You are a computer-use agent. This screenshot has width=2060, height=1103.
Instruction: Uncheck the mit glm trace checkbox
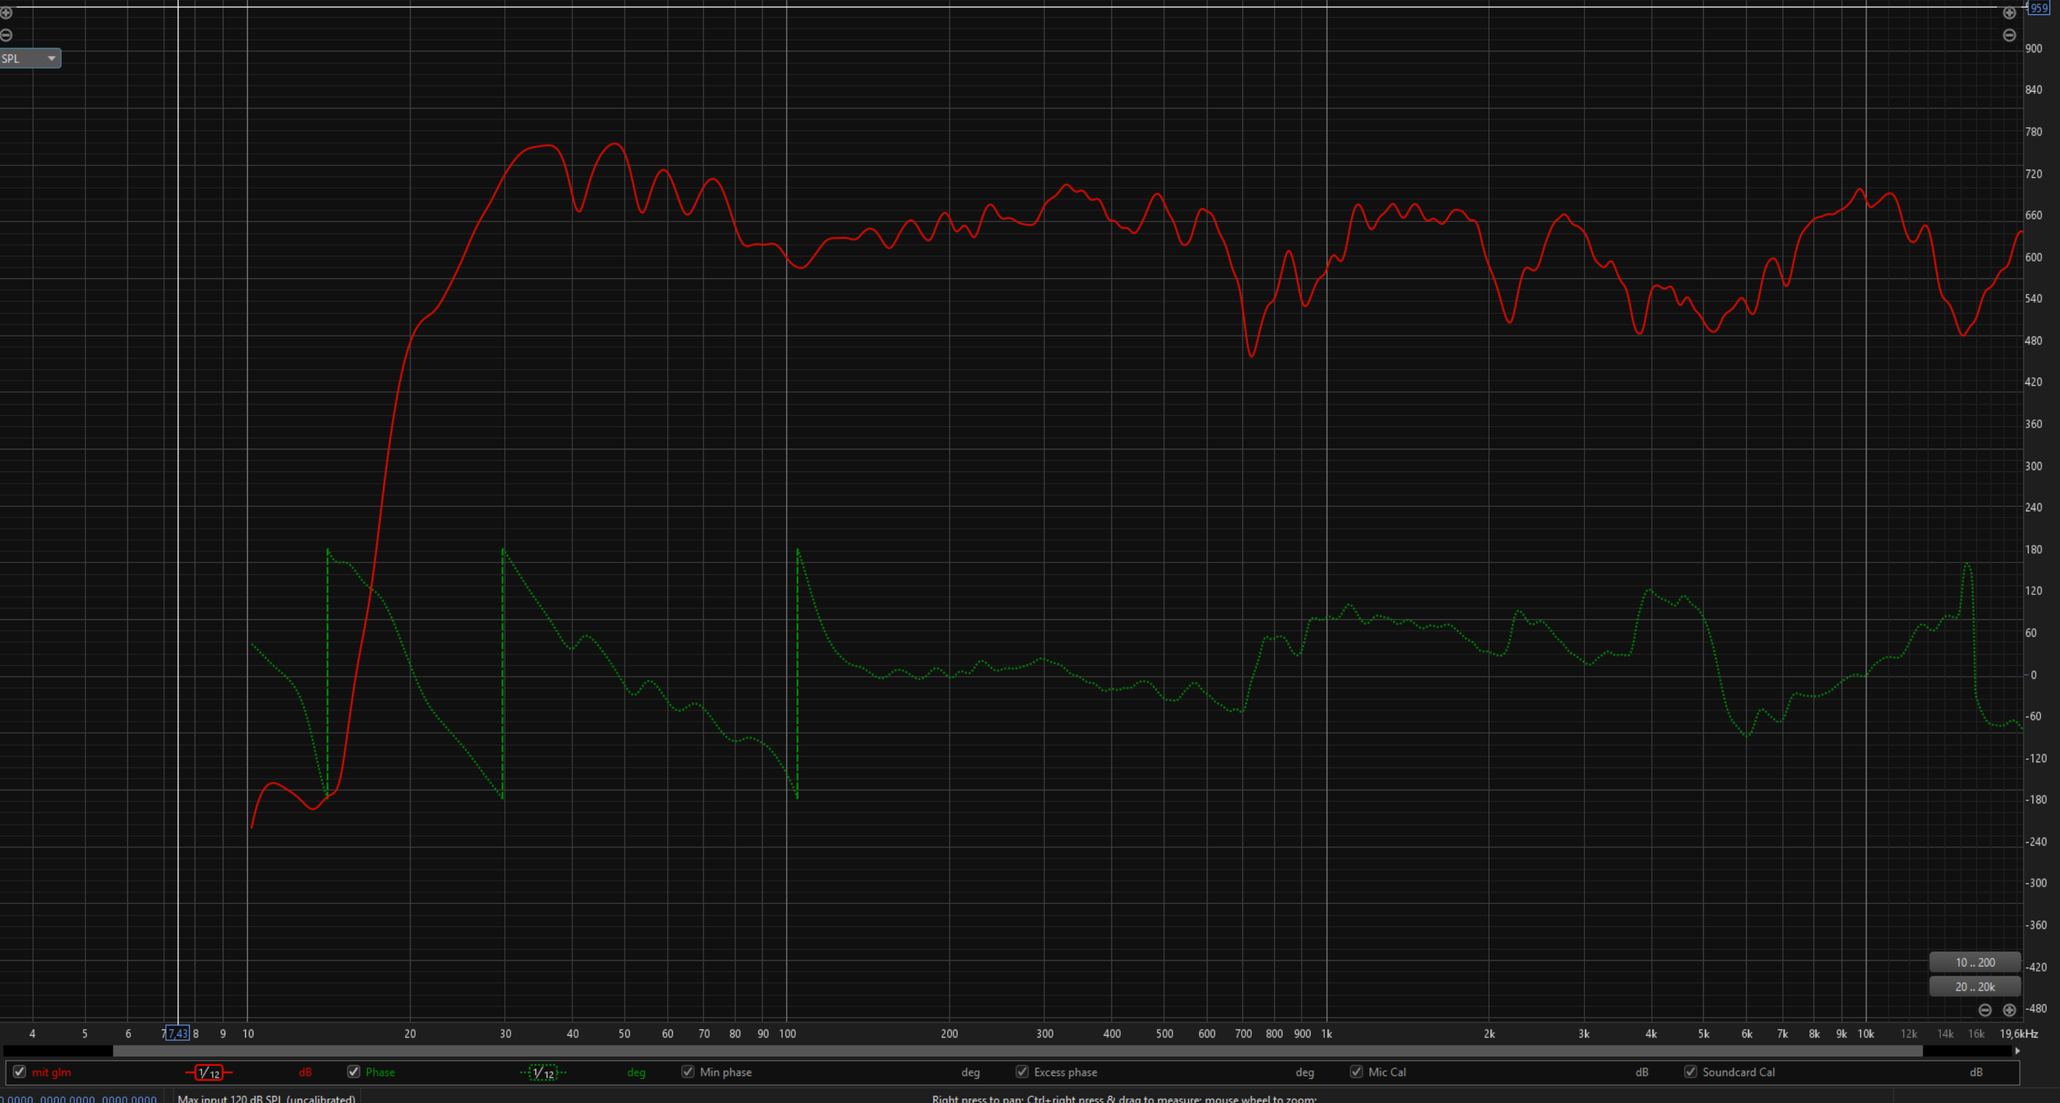[19, 1072]
